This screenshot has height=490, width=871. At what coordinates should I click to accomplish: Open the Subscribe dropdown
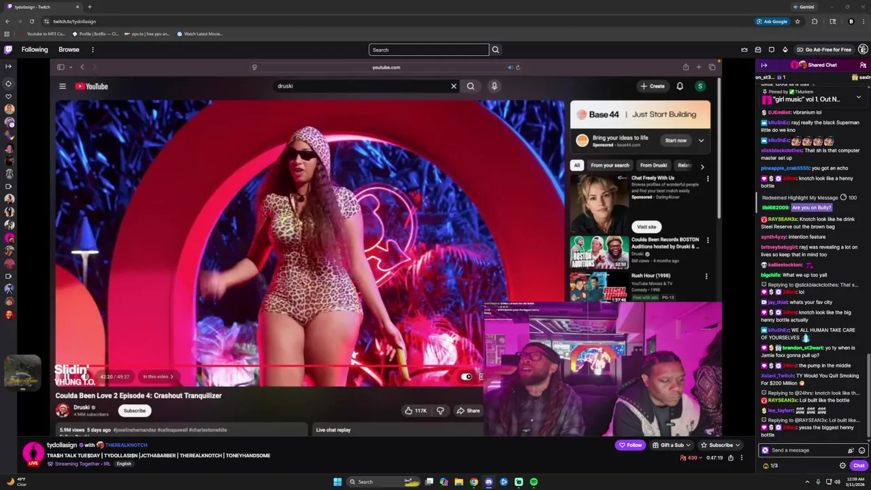point(720,445)
